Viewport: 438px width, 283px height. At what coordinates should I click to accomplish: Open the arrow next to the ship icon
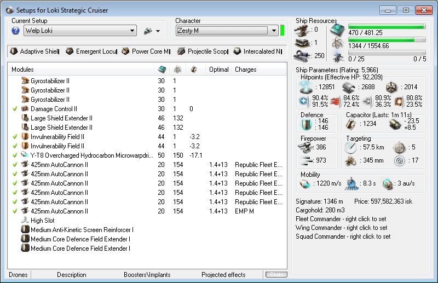[158, 31]
